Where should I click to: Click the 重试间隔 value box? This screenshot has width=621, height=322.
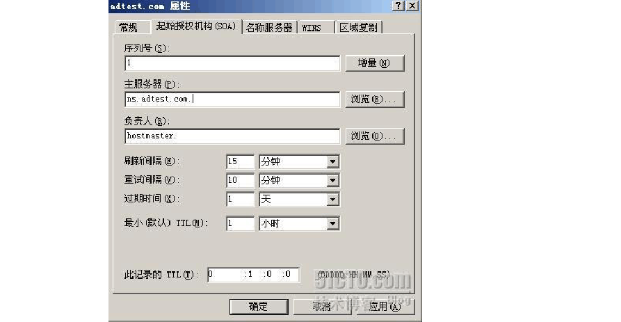(x=240, y=180)
